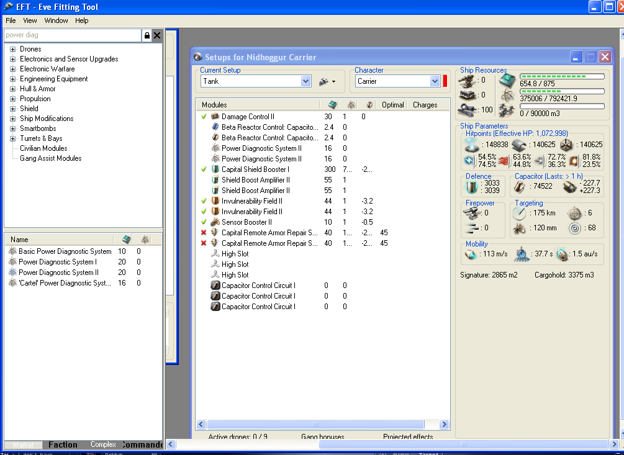Click the EM resistance icon
Screen dimensions: 624x455
coord(469,161)
